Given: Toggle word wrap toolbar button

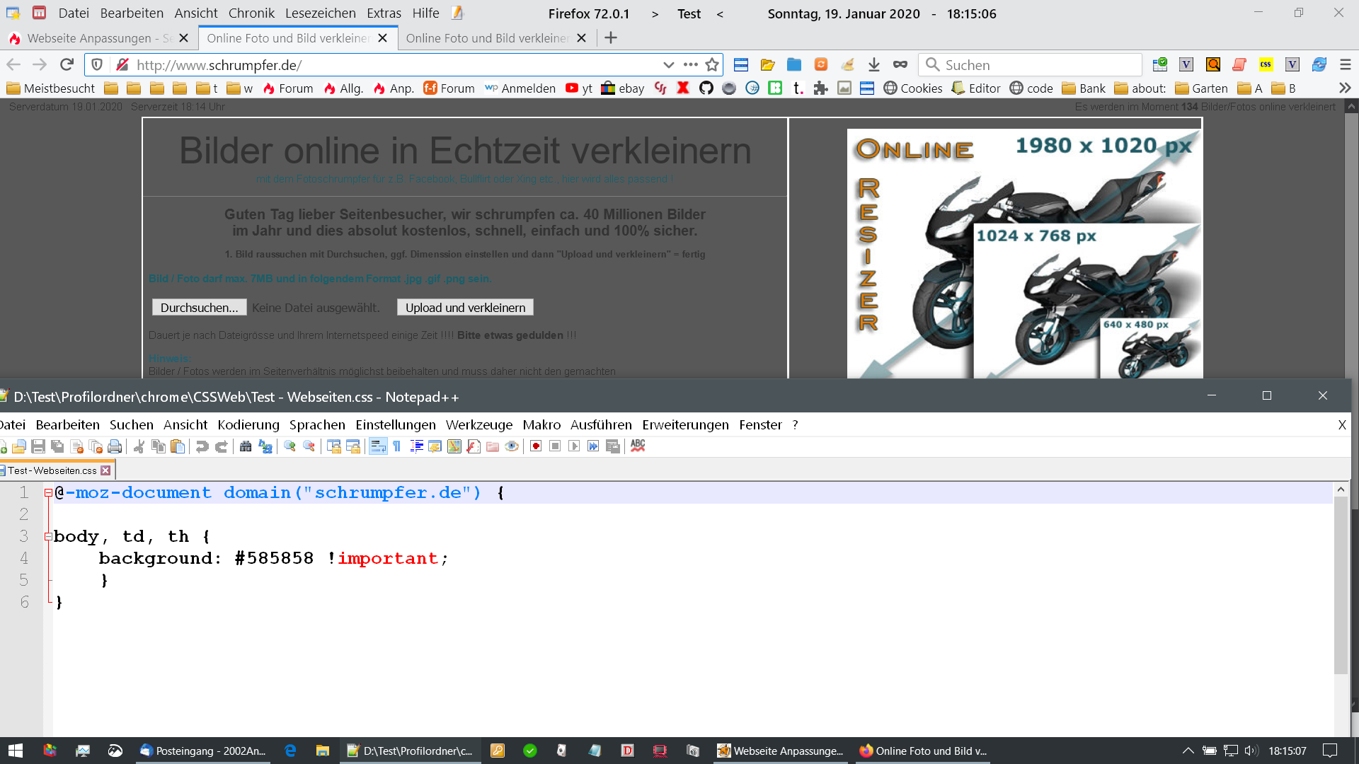Looking at the screenshot, I should pyautogui.click(x=378, y=446).
